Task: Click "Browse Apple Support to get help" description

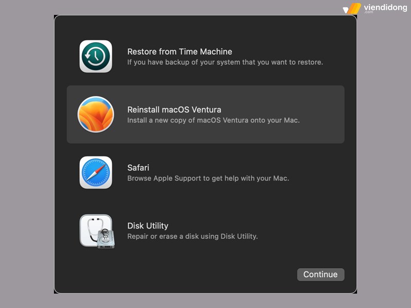Action: point(208,178)
